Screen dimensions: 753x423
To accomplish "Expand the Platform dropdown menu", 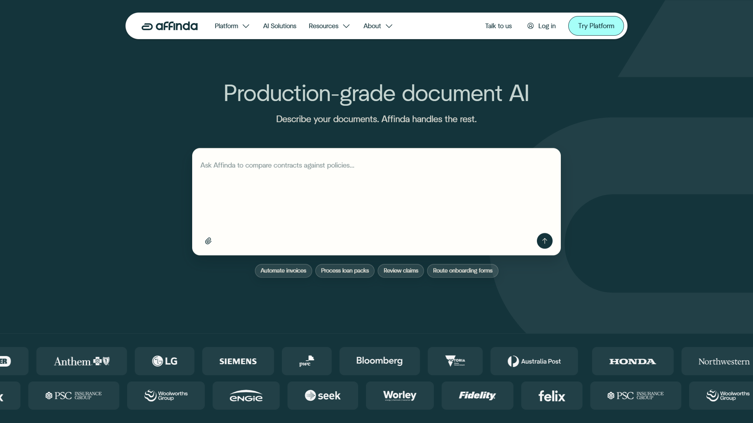I will 232,26.
